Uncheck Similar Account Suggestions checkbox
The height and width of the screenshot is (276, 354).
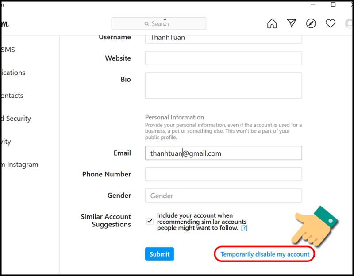[x=150, y=221]
